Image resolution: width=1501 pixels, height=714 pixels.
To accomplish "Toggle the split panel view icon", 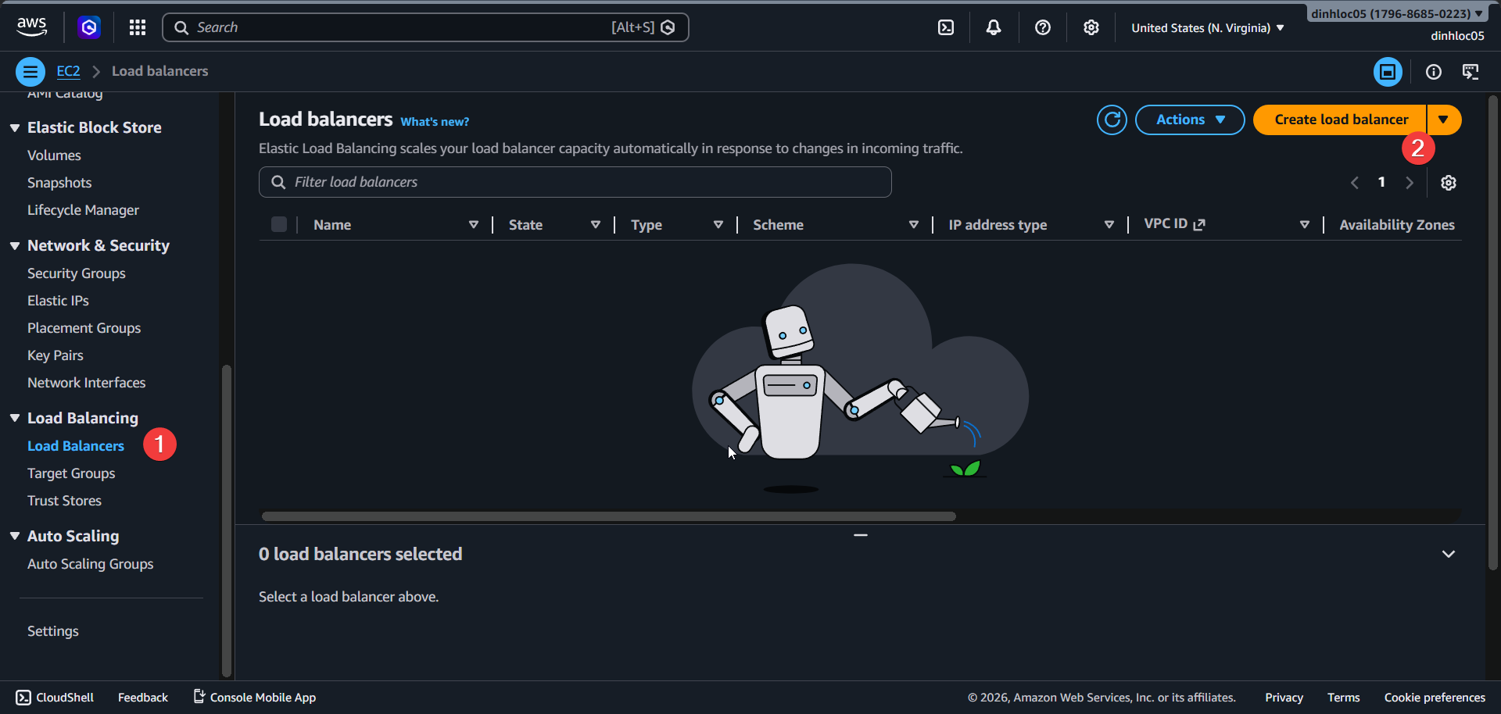I will coord(1388,71).
